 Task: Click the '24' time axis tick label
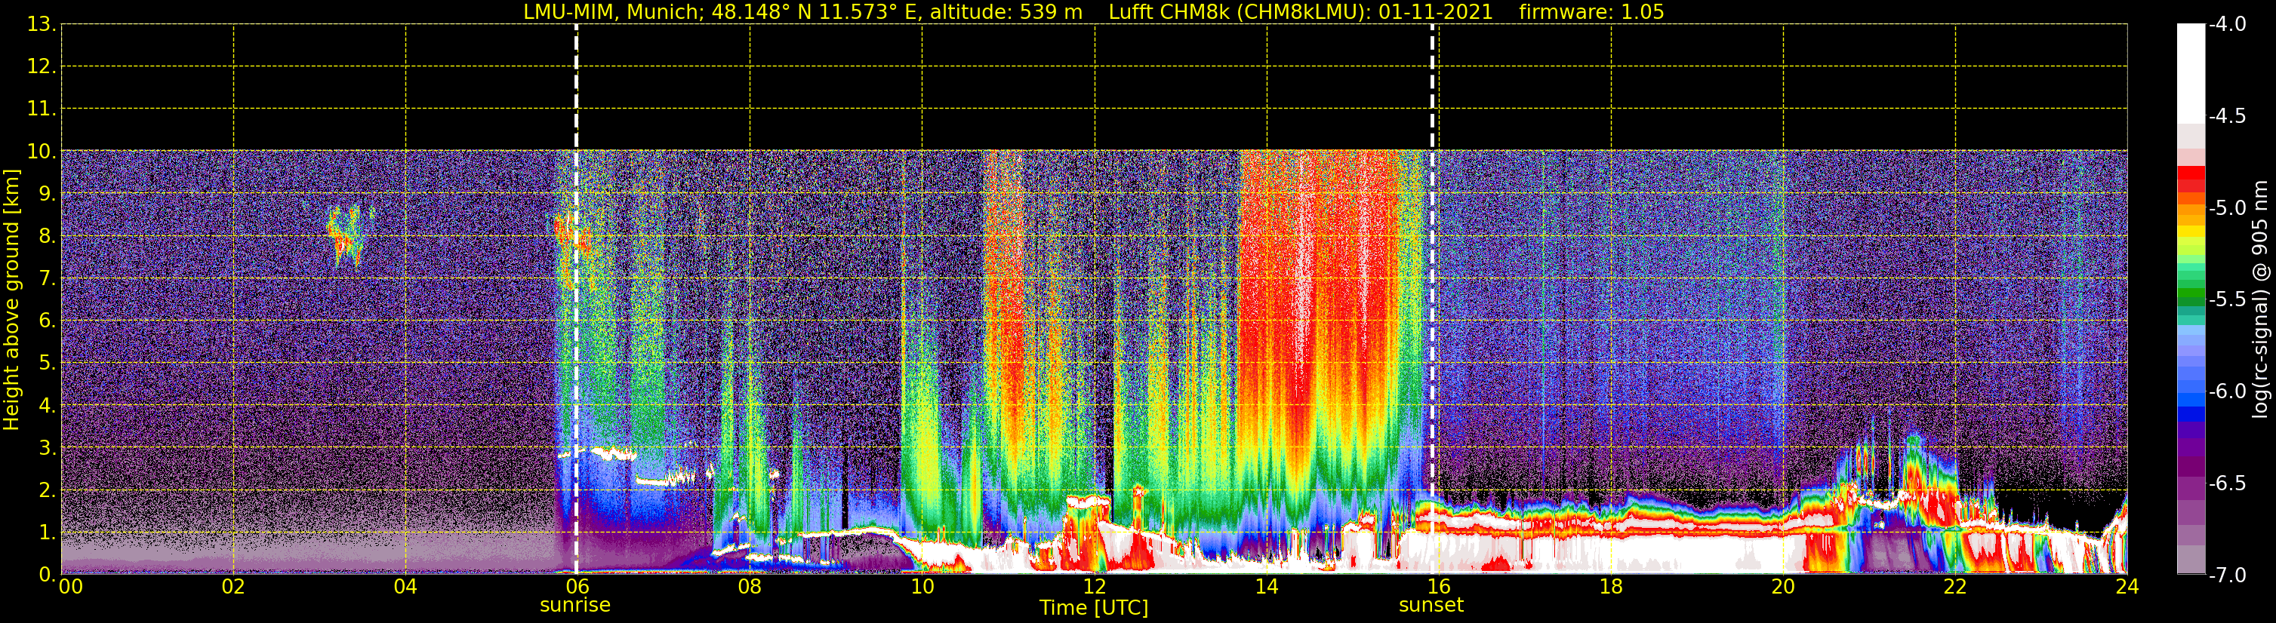(x=2127, y=587)
